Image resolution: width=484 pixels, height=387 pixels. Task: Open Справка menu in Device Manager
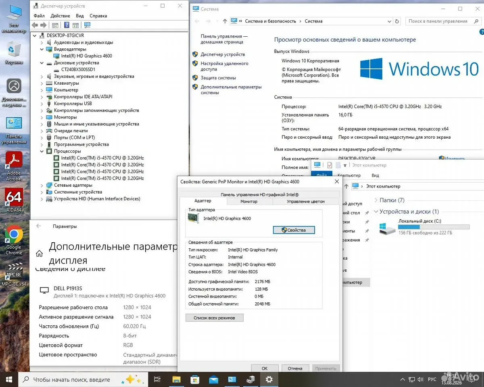[98, 16]
